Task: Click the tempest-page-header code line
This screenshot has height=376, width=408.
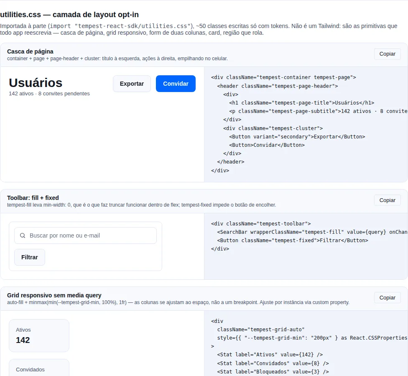Action: [278, 86]
